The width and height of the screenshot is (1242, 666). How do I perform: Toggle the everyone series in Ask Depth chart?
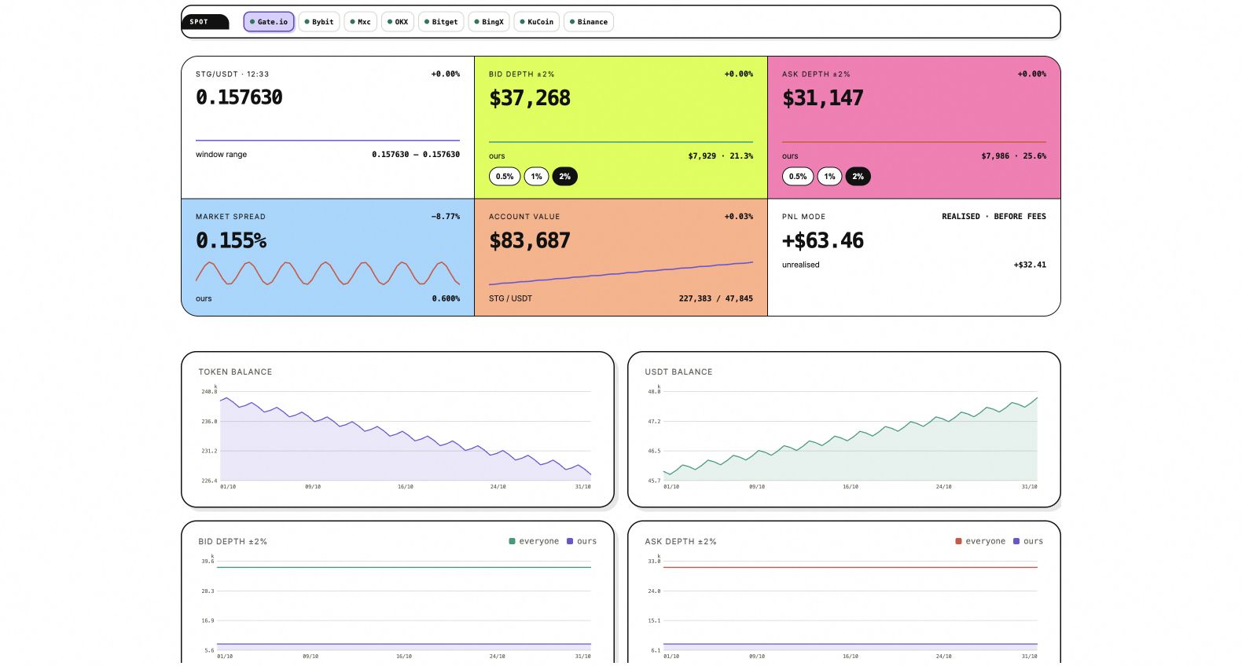pos(980,541)
